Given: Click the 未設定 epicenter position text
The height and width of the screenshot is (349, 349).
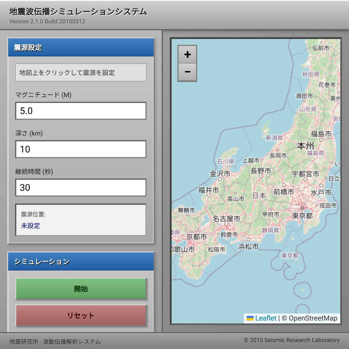Looking at the screenshot, I should pyautogui.click(x=31, y=226).
